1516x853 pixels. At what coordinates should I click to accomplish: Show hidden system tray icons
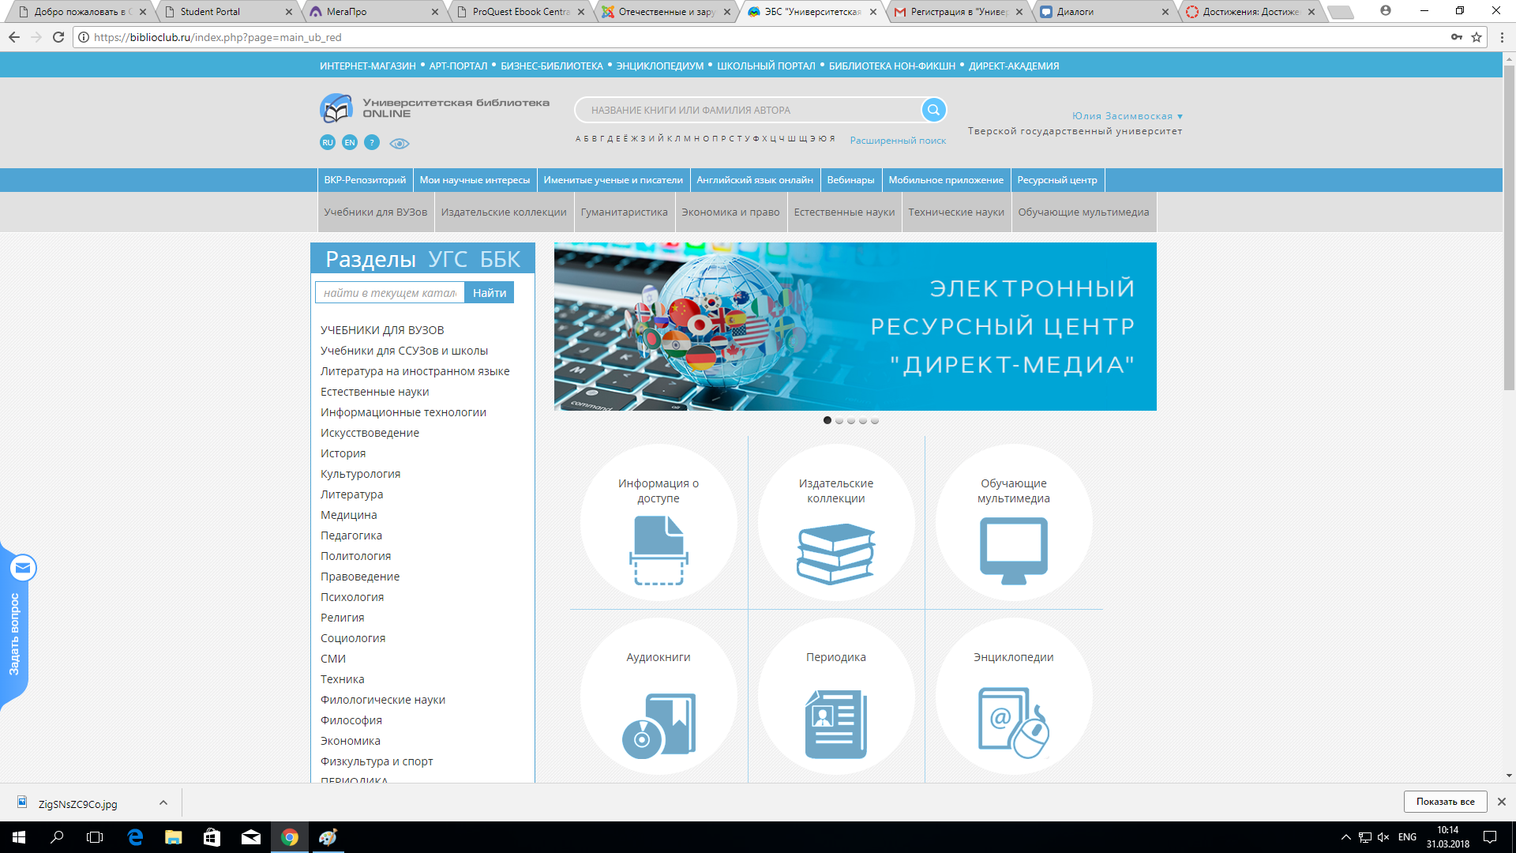tap(1345, 837)
